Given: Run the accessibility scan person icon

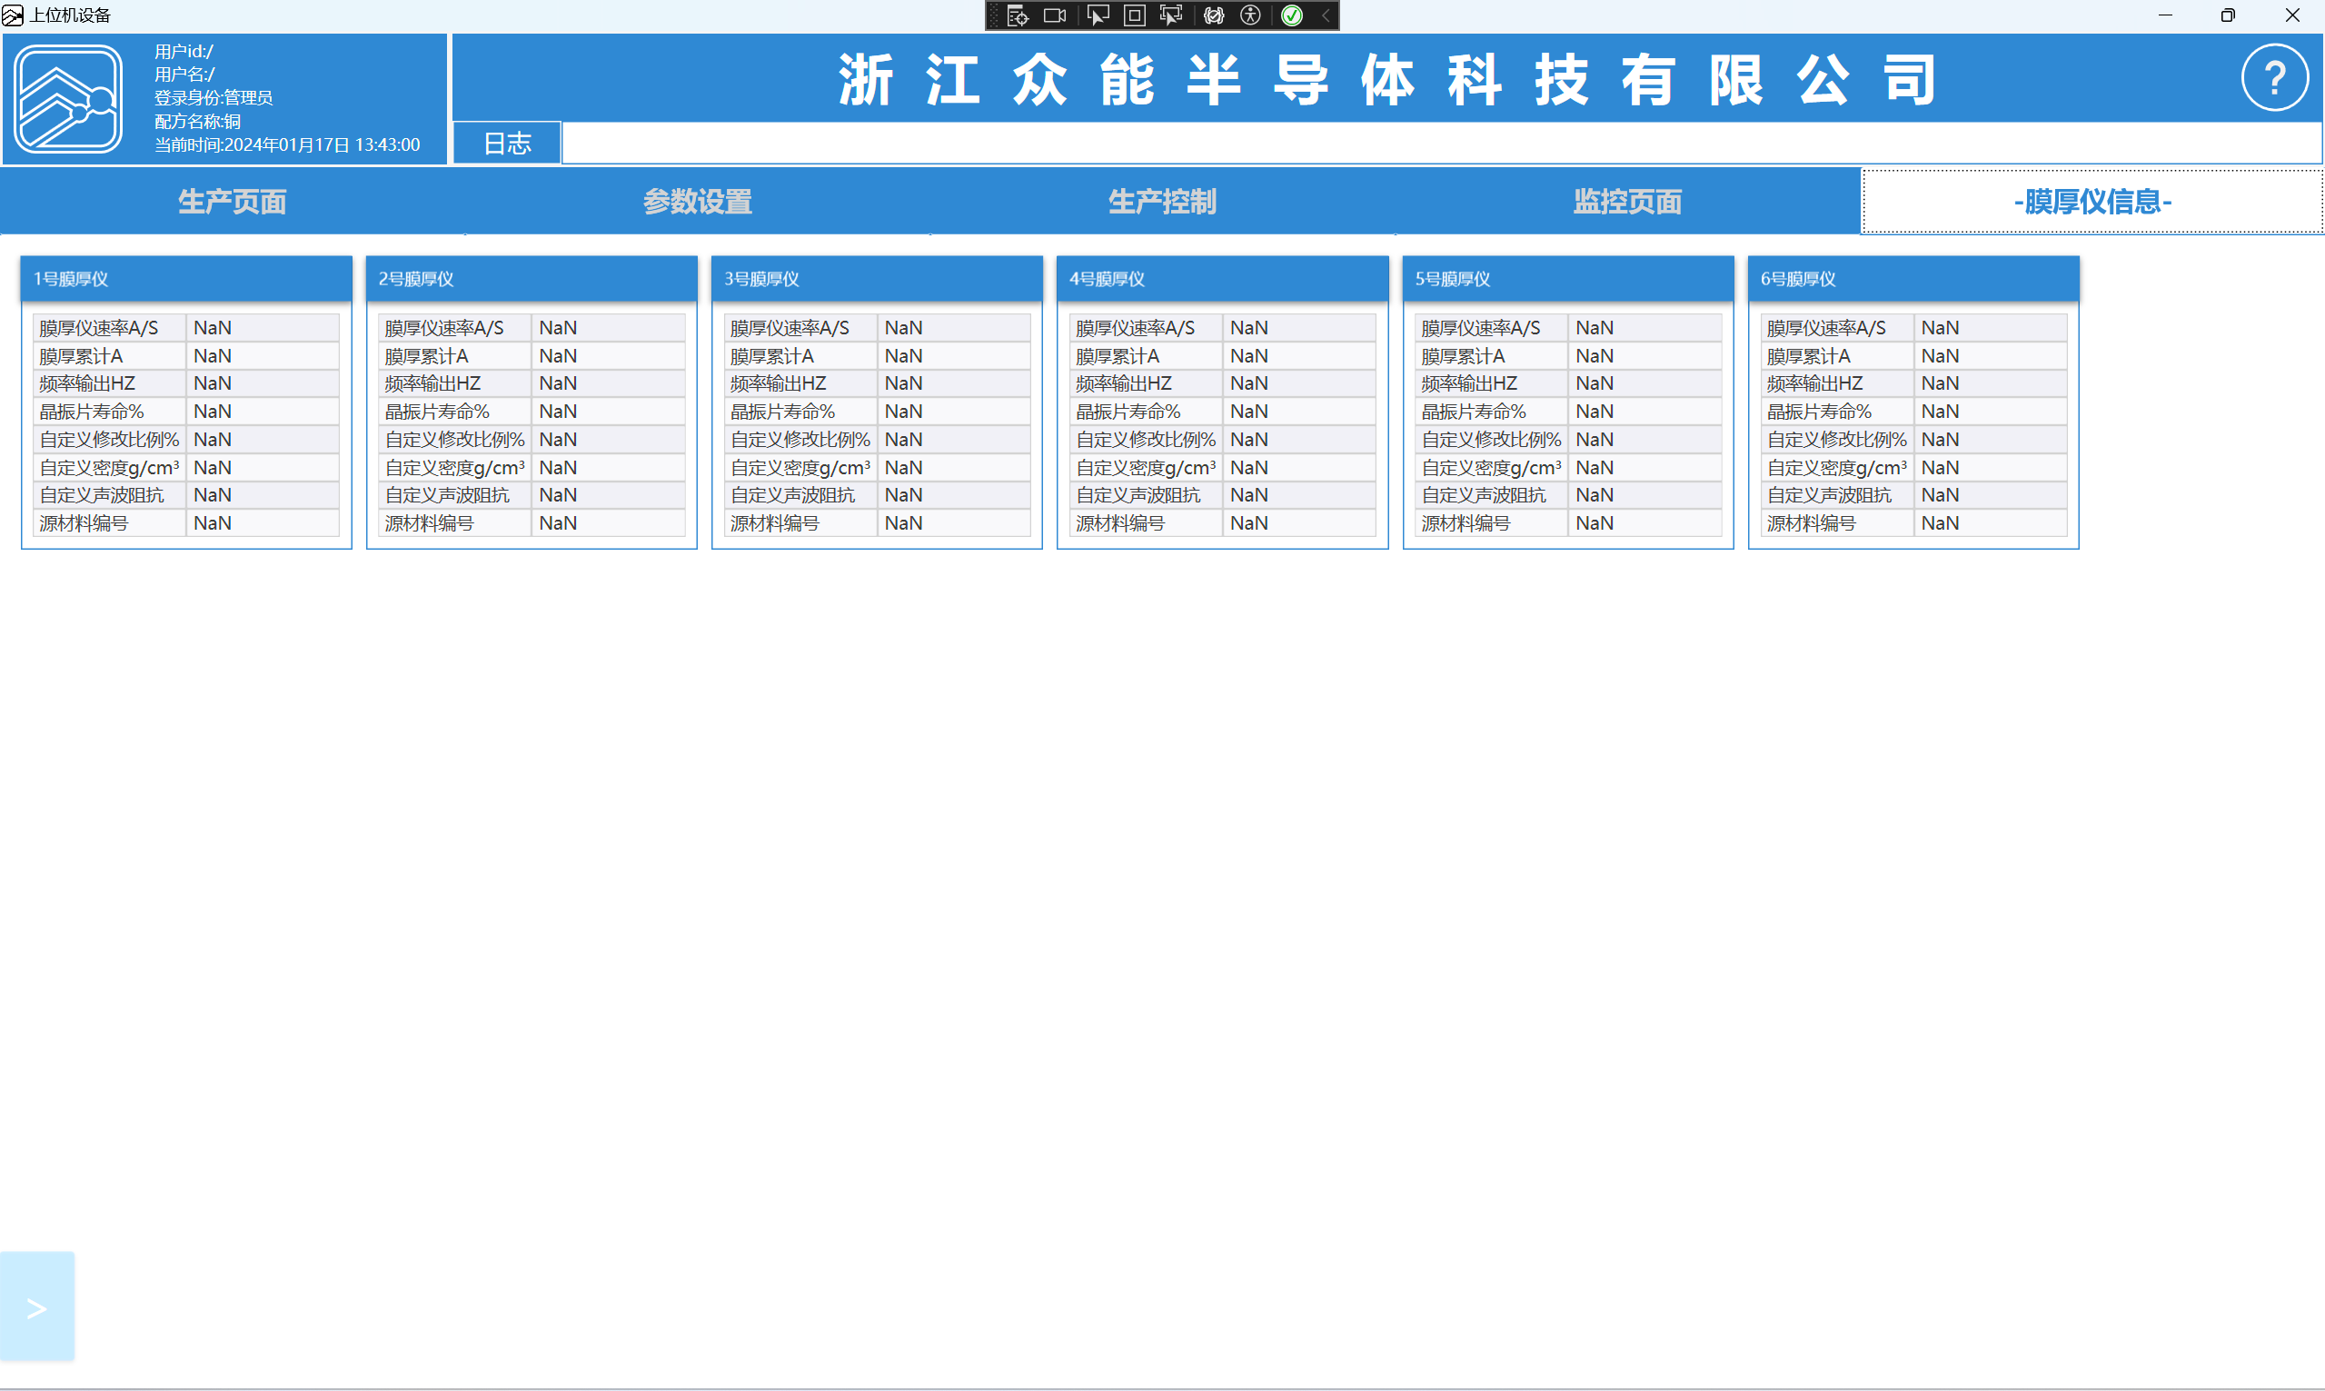Looking at the screenshot, I should pyautogui.click(x=1250, y=15).
